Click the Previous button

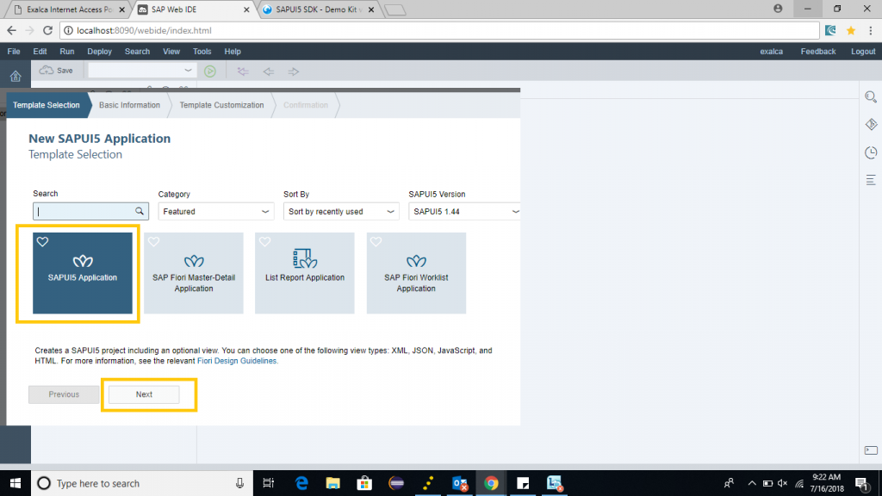(64, 394)
